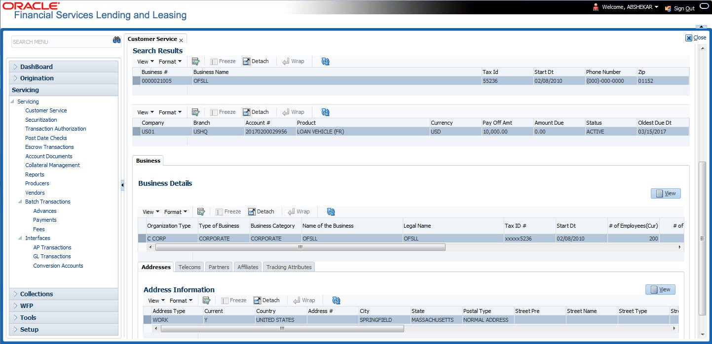Switch to the Telecoms tab
Screen dimensions: 712x344
point(189,267)
